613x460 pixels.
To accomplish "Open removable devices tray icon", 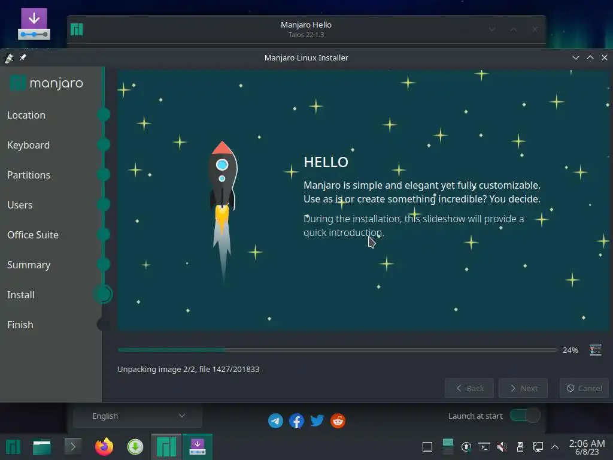I will [520, 447].
